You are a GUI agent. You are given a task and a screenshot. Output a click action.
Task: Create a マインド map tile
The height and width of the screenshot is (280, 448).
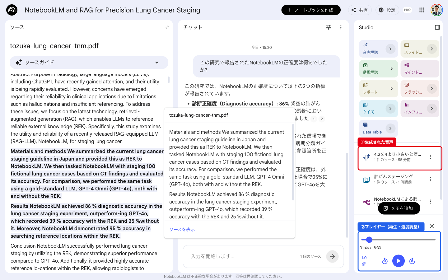point(420,69)
